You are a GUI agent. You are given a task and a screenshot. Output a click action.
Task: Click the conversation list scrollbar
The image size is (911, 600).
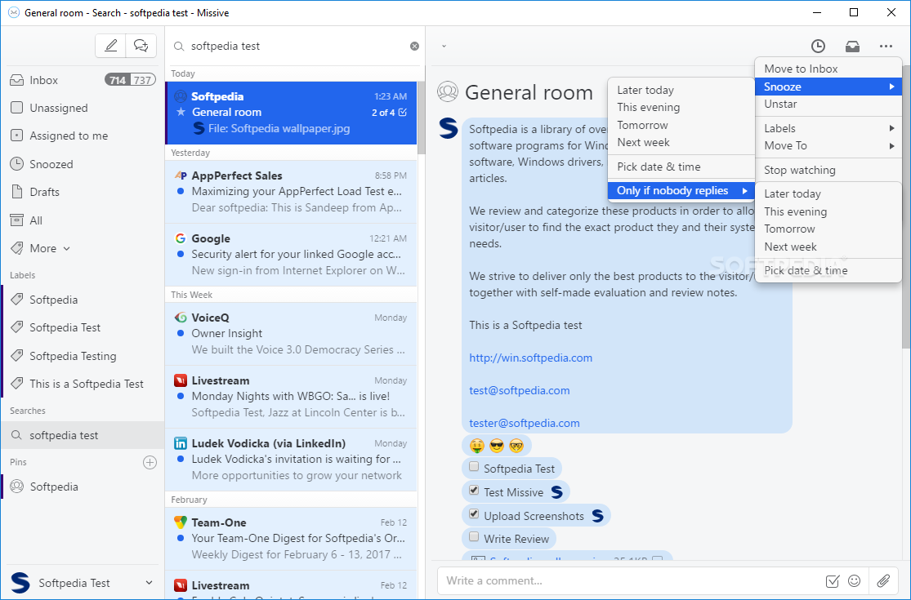point(422,118)
